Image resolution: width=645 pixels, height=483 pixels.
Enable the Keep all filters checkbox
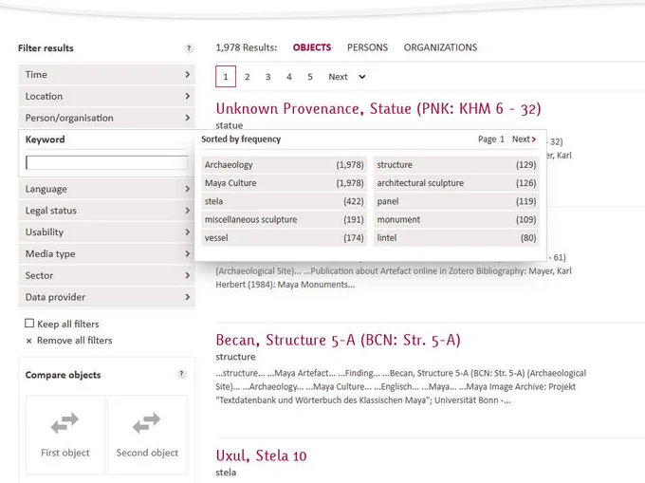click(x=29, y=324)
